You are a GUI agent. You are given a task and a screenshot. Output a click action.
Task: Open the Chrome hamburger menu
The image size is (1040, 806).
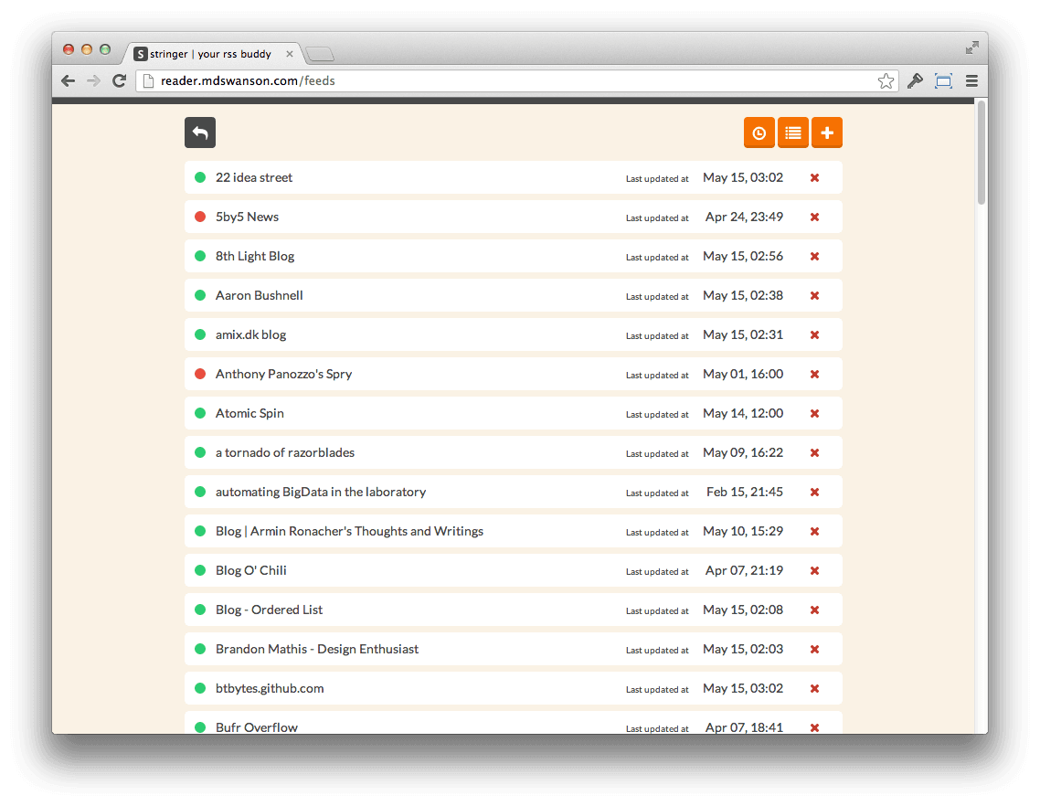(971, 81)
